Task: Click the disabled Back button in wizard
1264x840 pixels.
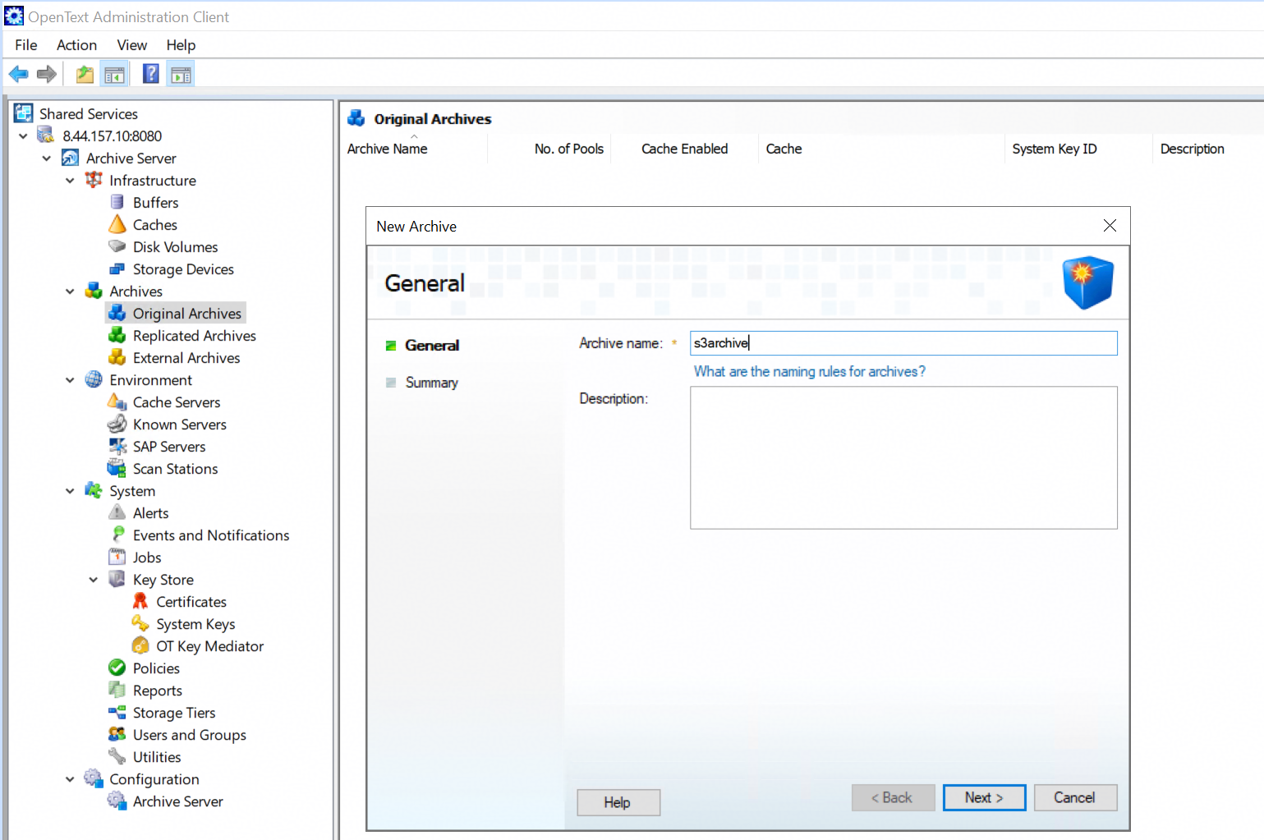Action: click(x=893, y=797)
